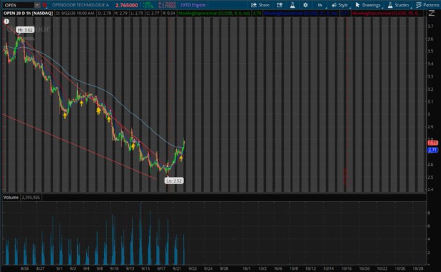This screenshot has width=441, height=272.
Task: Click the OPEN symbol input field
Action: coord(19,5)
